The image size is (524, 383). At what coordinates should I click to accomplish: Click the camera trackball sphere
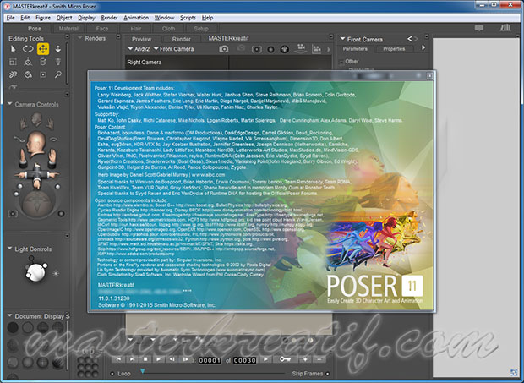pyautogui.click(x=36, y=202)
